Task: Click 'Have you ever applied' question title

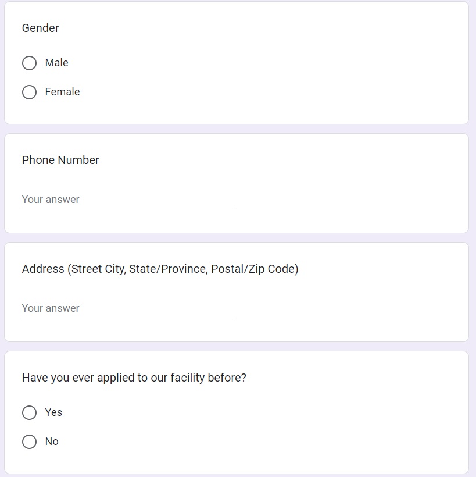Action: [x=134, y=378]
